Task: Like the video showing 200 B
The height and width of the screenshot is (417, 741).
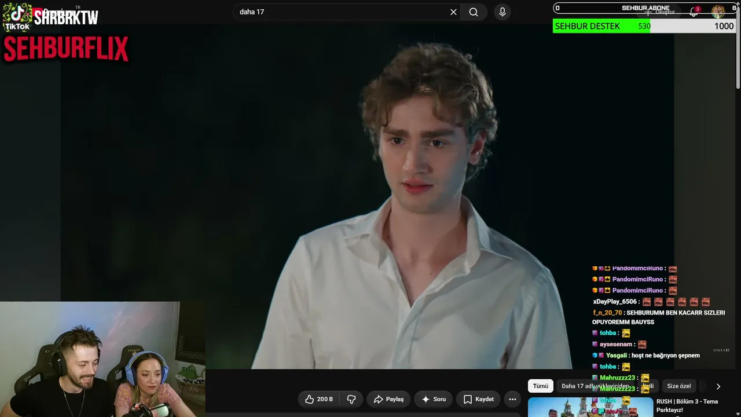Action: (319, 399)
